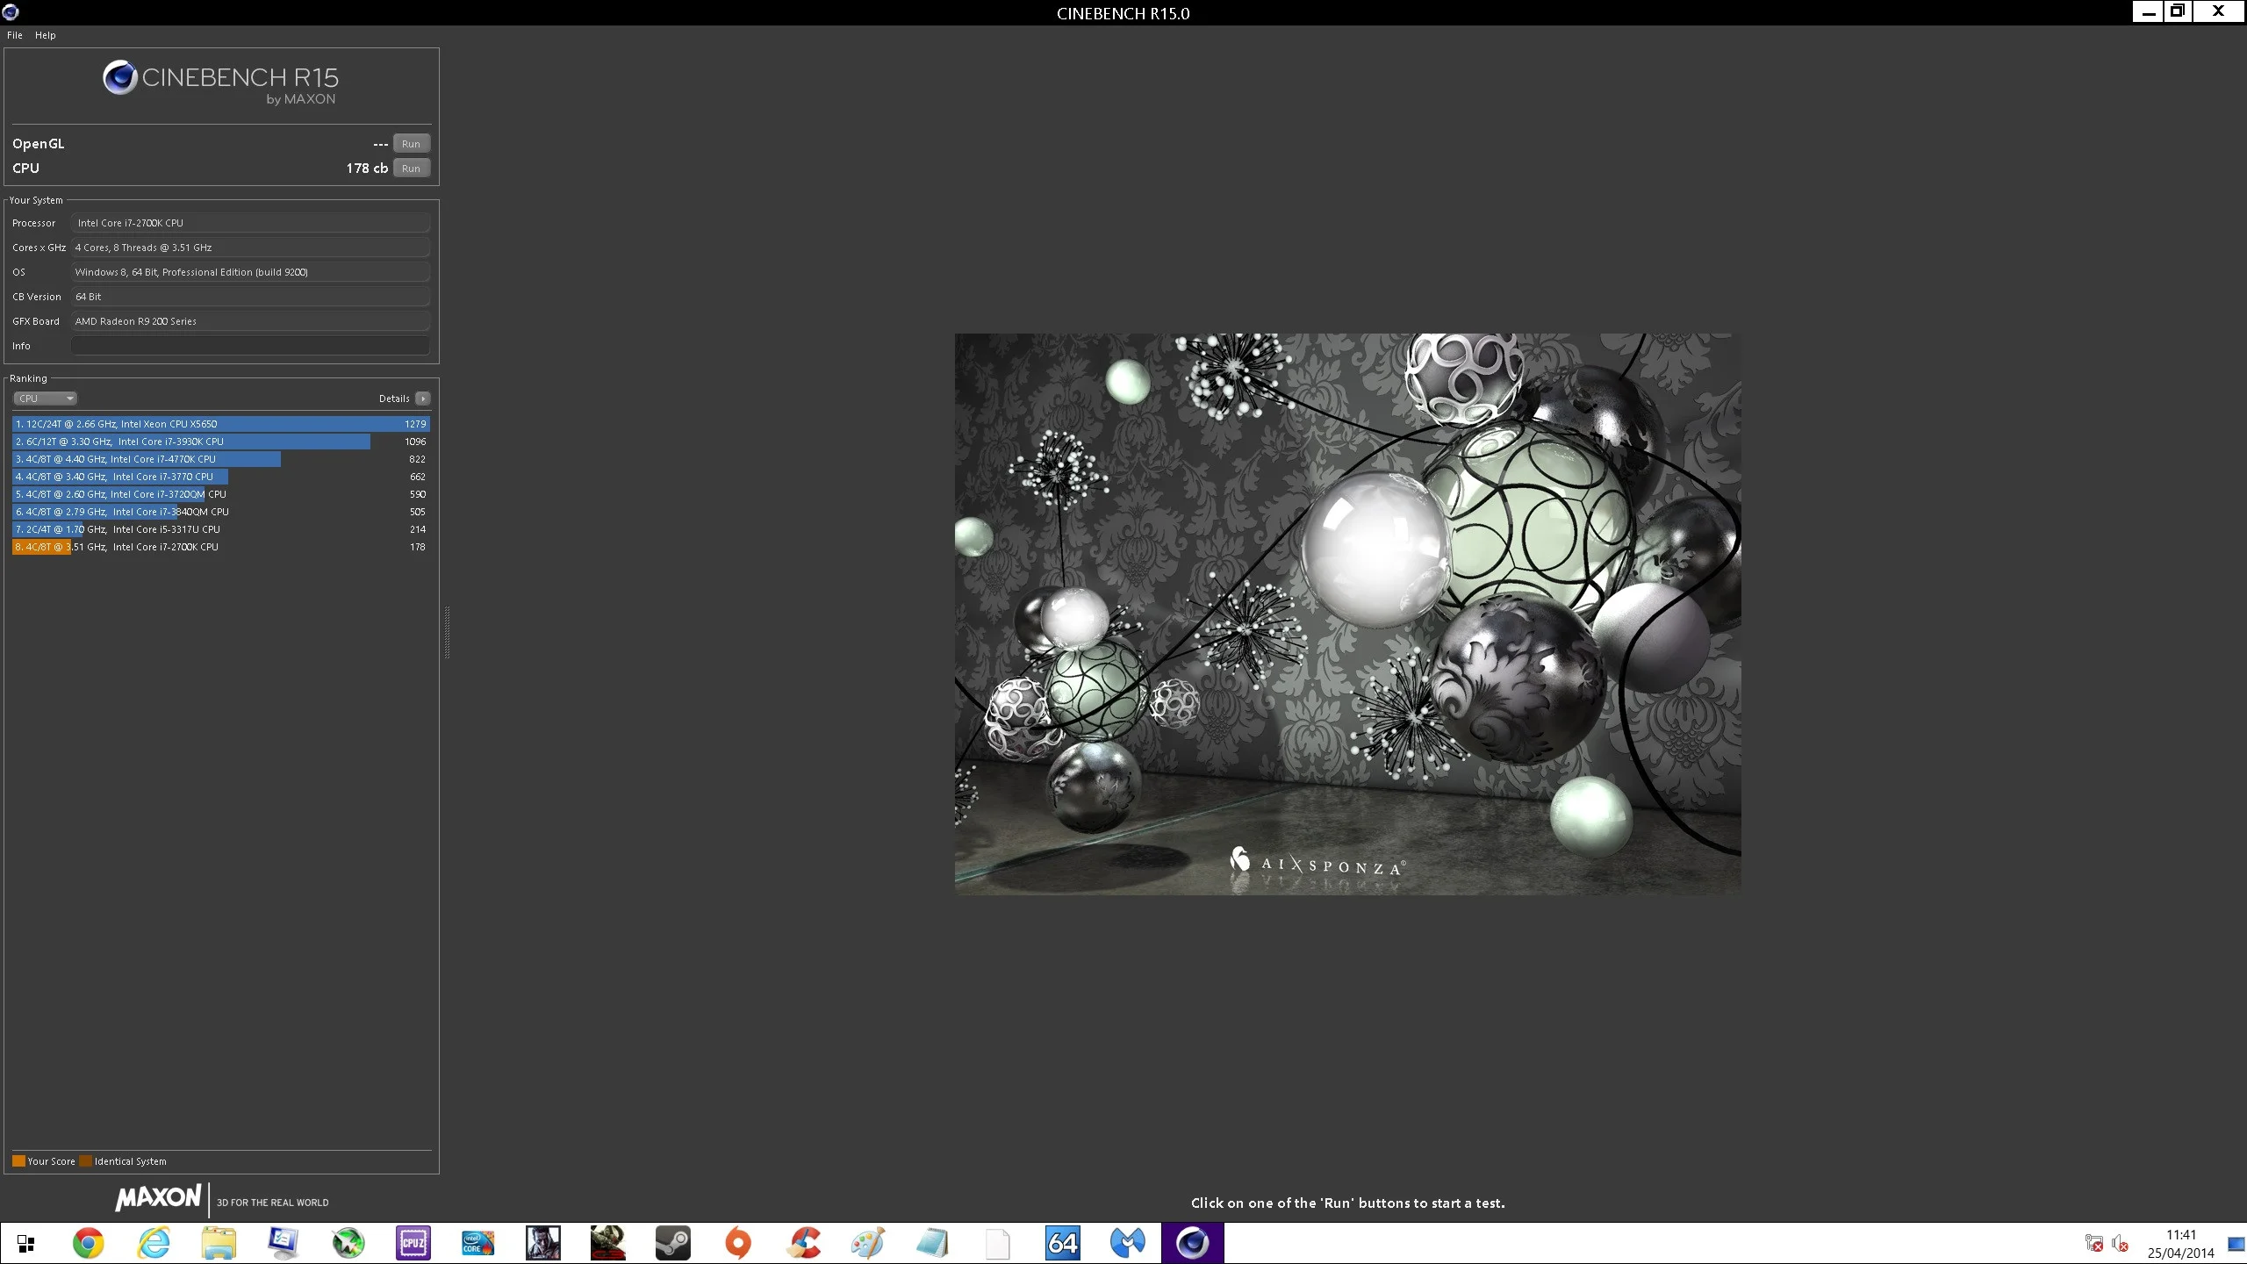2247x1264 pixels.
Task: Open Steam from the taskbar
Action: tap(673, 1244)
